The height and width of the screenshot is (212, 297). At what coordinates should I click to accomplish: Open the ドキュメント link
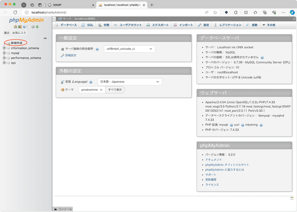pyautogui.click(x=213, y=160)
